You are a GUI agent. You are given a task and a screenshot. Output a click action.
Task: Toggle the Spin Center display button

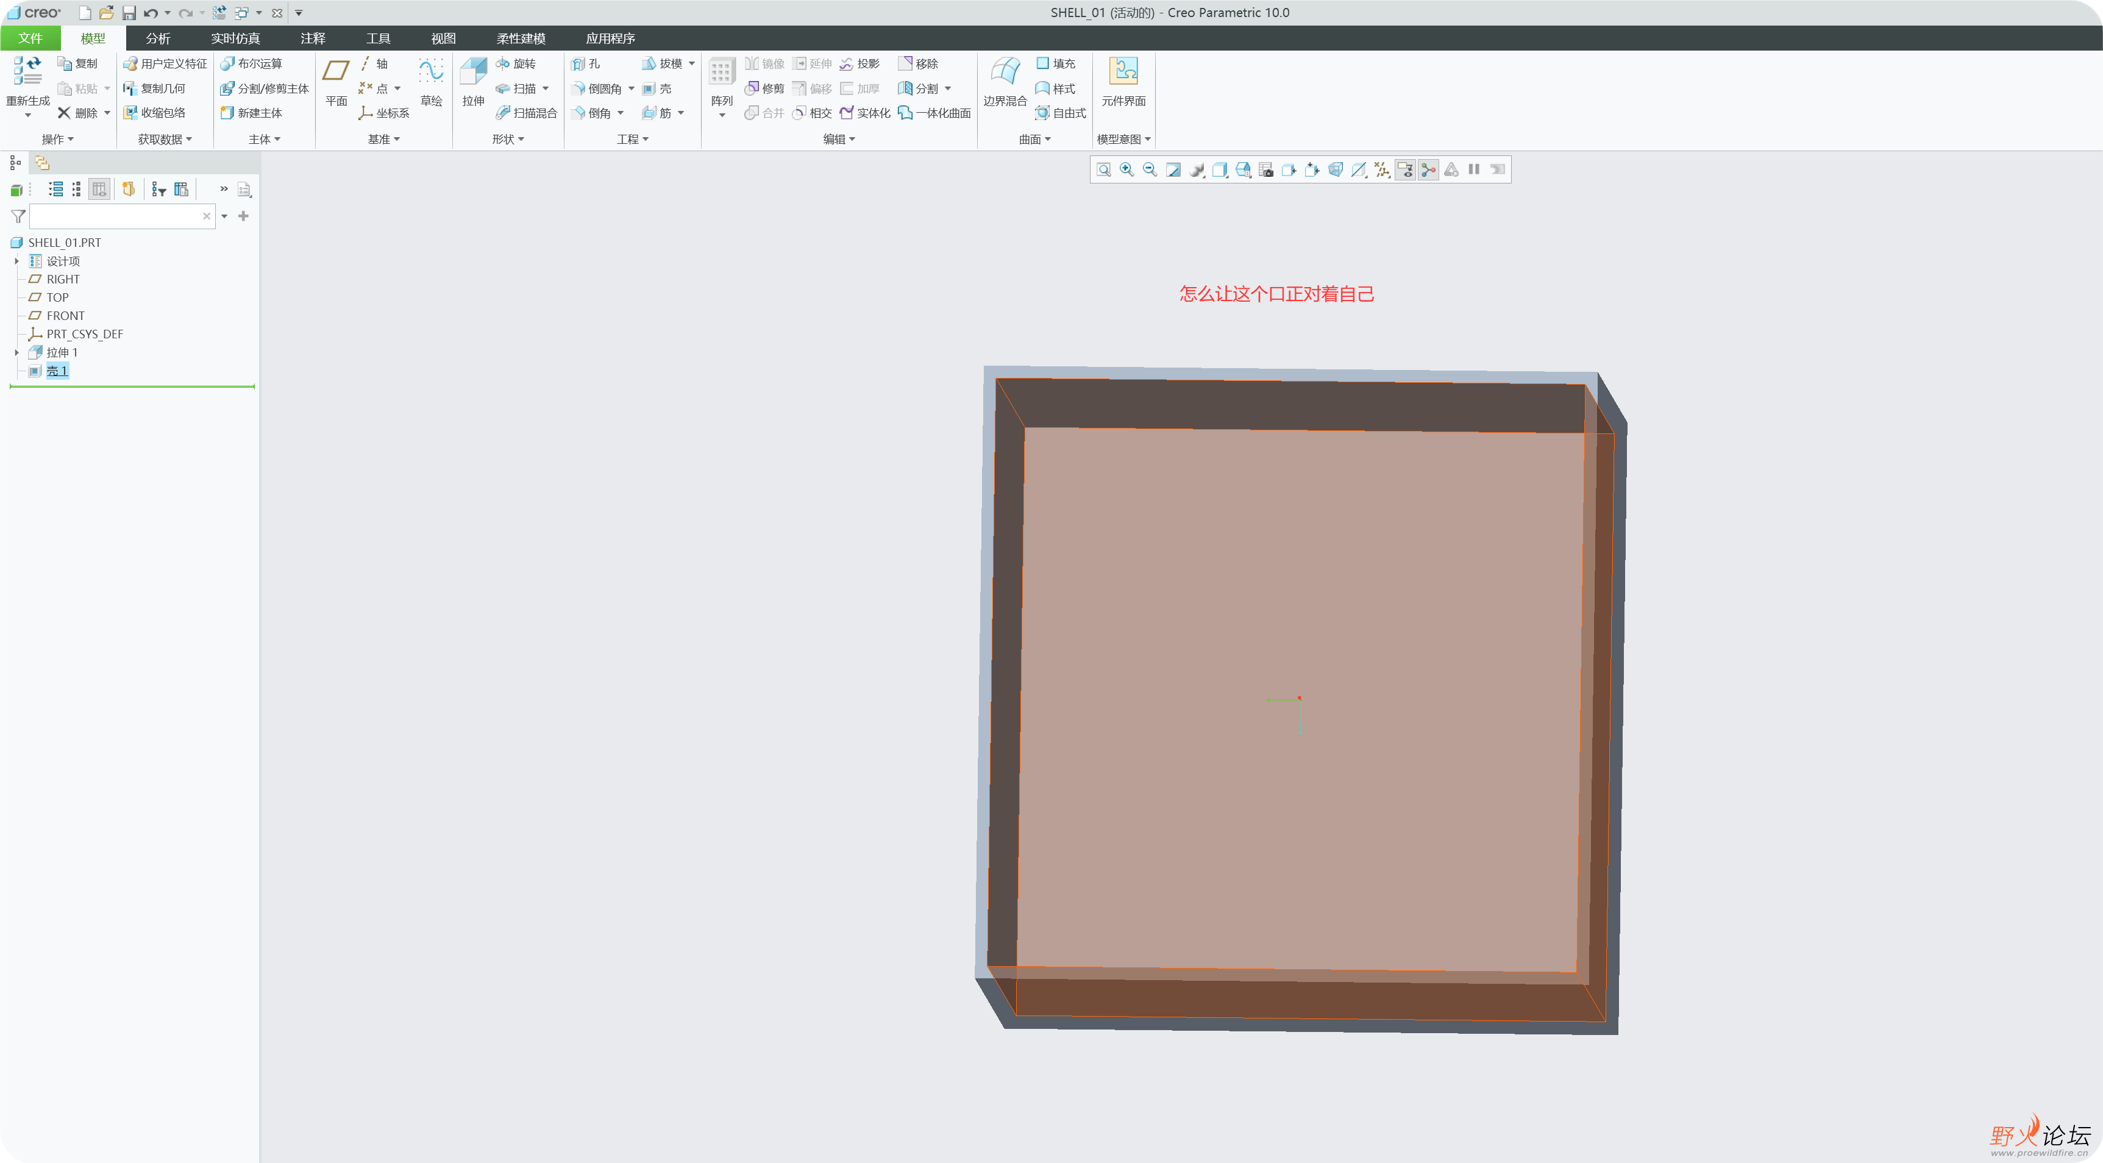[x=1428, y=170]
